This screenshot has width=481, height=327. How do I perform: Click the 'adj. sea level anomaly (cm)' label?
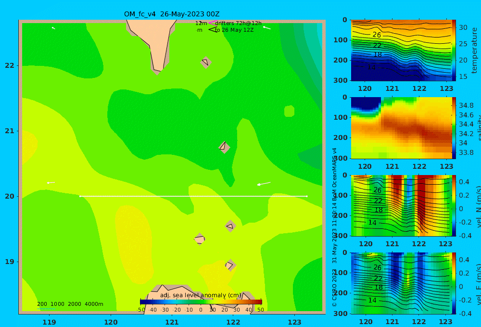coord(201,295)
